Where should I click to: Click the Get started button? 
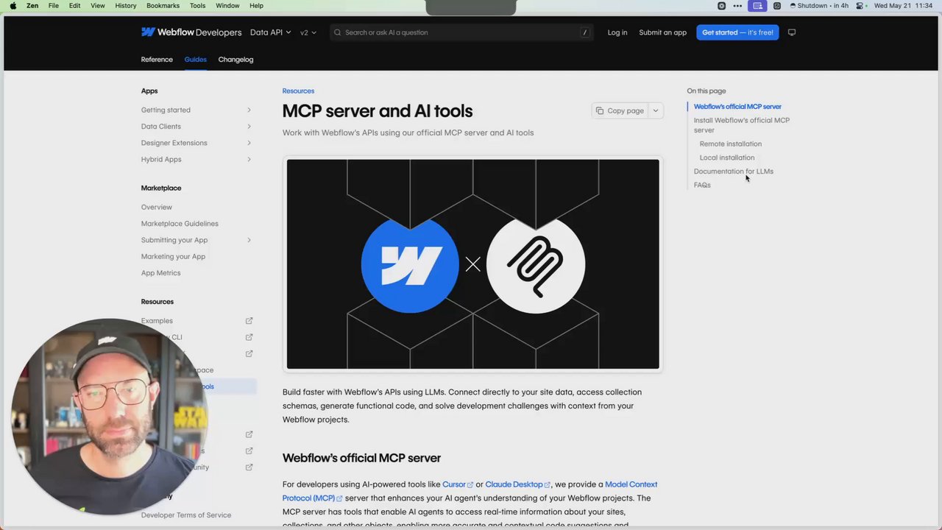point(737,32)
